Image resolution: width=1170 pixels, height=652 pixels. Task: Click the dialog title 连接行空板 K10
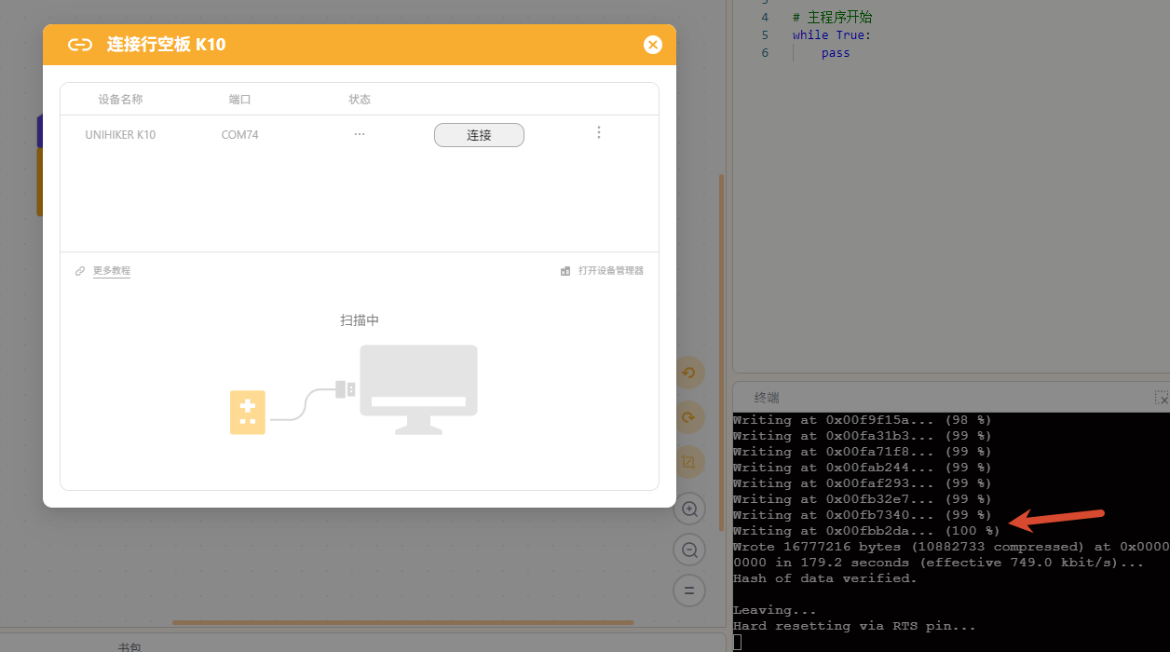point(166,45)
